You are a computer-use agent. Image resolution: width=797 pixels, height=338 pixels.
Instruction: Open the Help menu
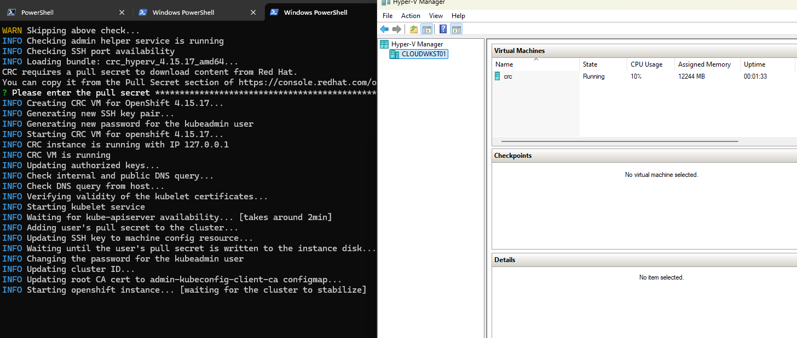tap(458, 16)
